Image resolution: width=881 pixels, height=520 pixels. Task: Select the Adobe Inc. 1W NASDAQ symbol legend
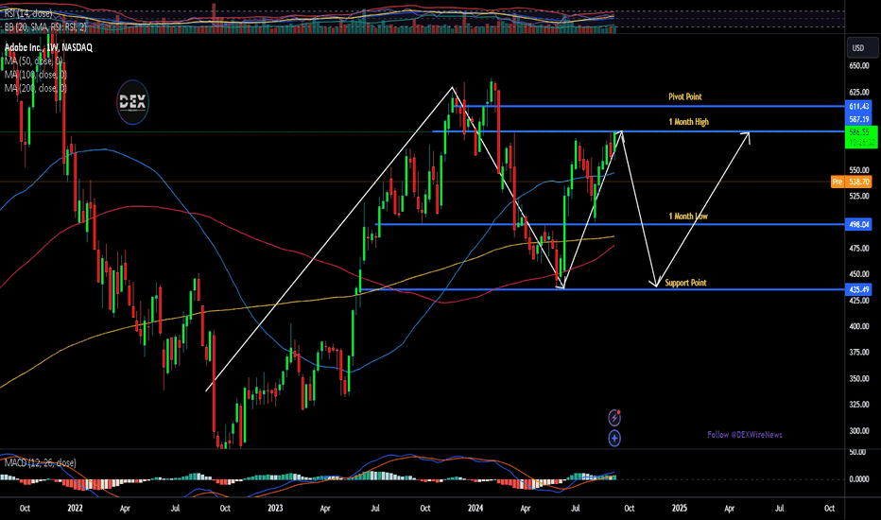point(48,48)
